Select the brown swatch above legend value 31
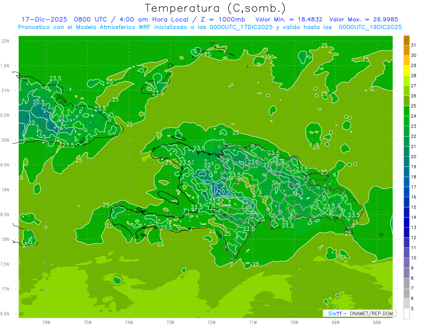The image size is (423, 327). pyautogui.click(x=406, y=40)
